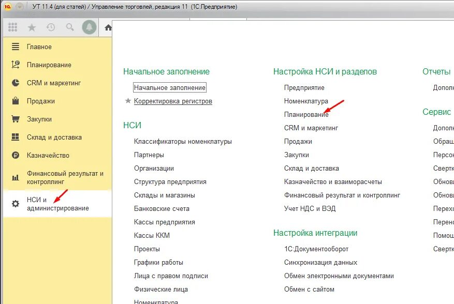454x304 pixels.
Task: Open Закупки settings under Настройка НСИ
Action: (x=297, y=155)
